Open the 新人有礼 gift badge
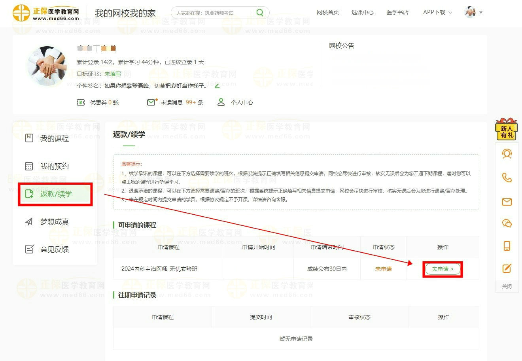Viewport: 522px width, 361px height. 507,129
